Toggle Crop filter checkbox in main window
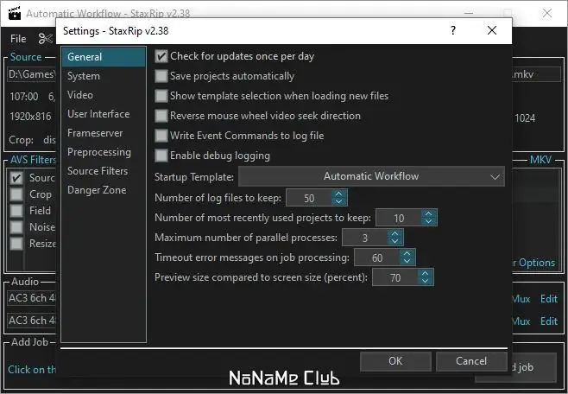Screen dimensions: 568x394 coord(16,194)
